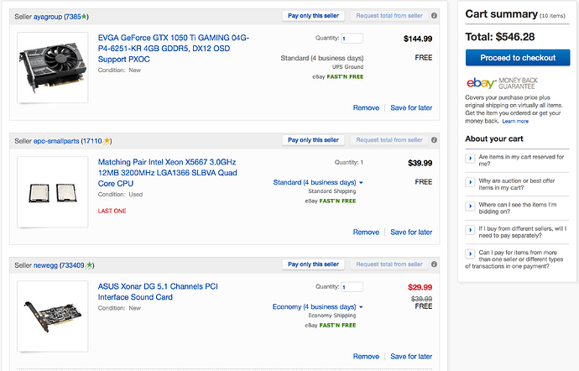Click quantity field for ASUS Xonar sound card
579x371 pixels.
(x=352, y=287)
